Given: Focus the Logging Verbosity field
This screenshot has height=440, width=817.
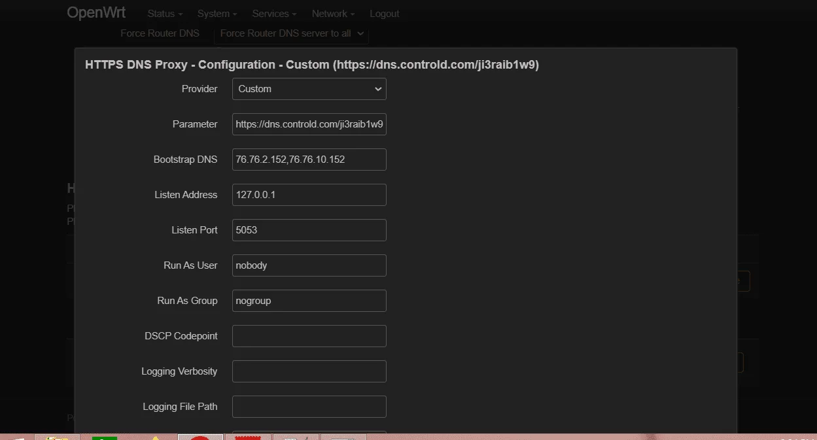Looking at the screenshot, I should [x=309, y=371].
